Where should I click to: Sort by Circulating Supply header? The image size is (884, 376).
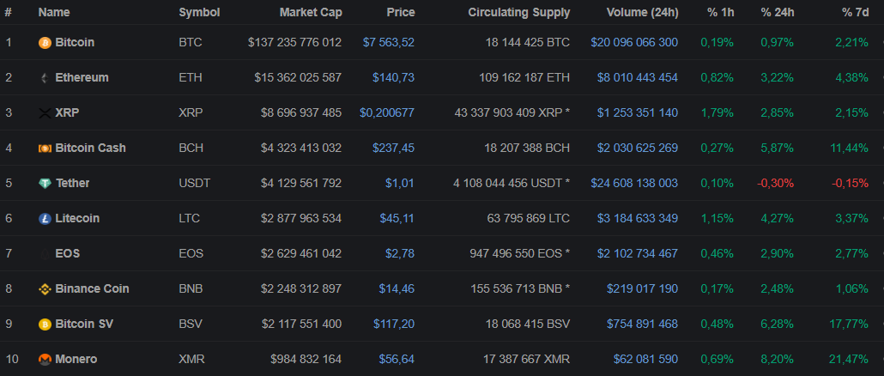(x=518, y=13)
